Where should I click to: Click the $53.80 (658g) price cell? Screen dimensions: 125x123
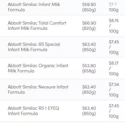coord(89,68)
